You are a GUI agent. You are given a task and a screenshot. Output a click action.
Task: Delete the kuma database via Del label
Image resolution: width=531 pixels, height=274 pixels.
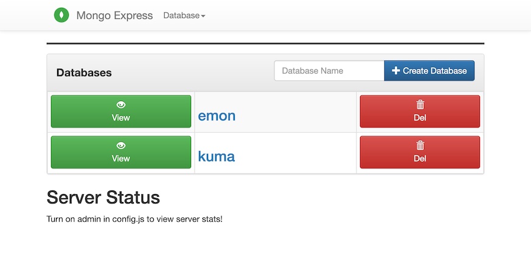tap(420, 158)
